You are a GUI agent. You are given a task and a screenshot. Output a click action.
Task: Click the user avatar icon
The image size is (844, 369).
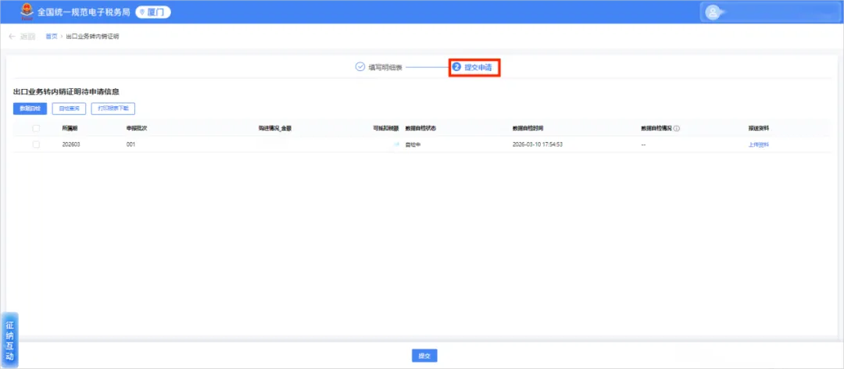[x=713, y=12]
